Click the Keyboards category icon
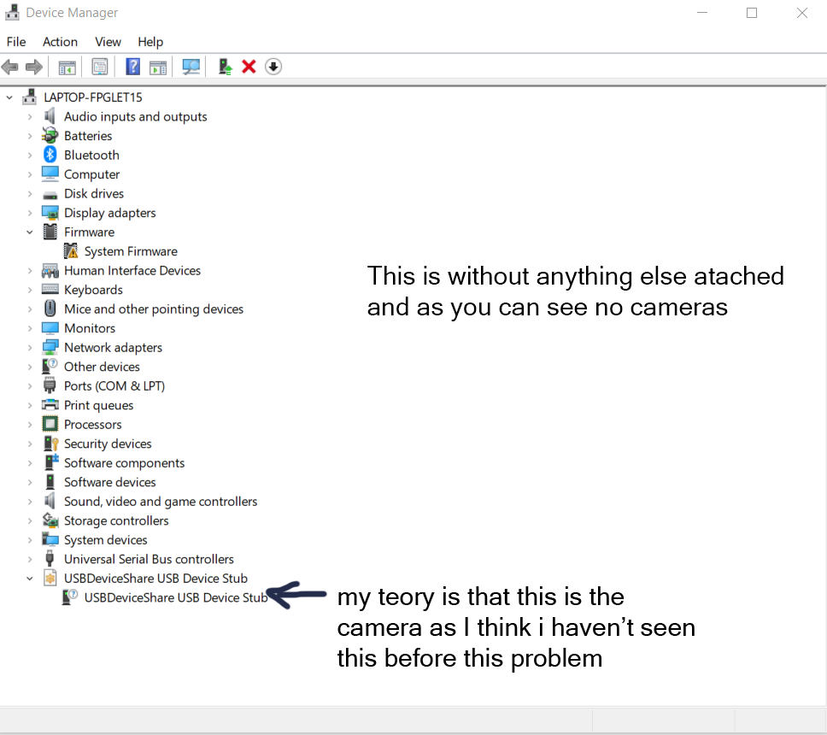Image resolution: width=827 pixels, height=735 pixels. (x=50, y=289)
